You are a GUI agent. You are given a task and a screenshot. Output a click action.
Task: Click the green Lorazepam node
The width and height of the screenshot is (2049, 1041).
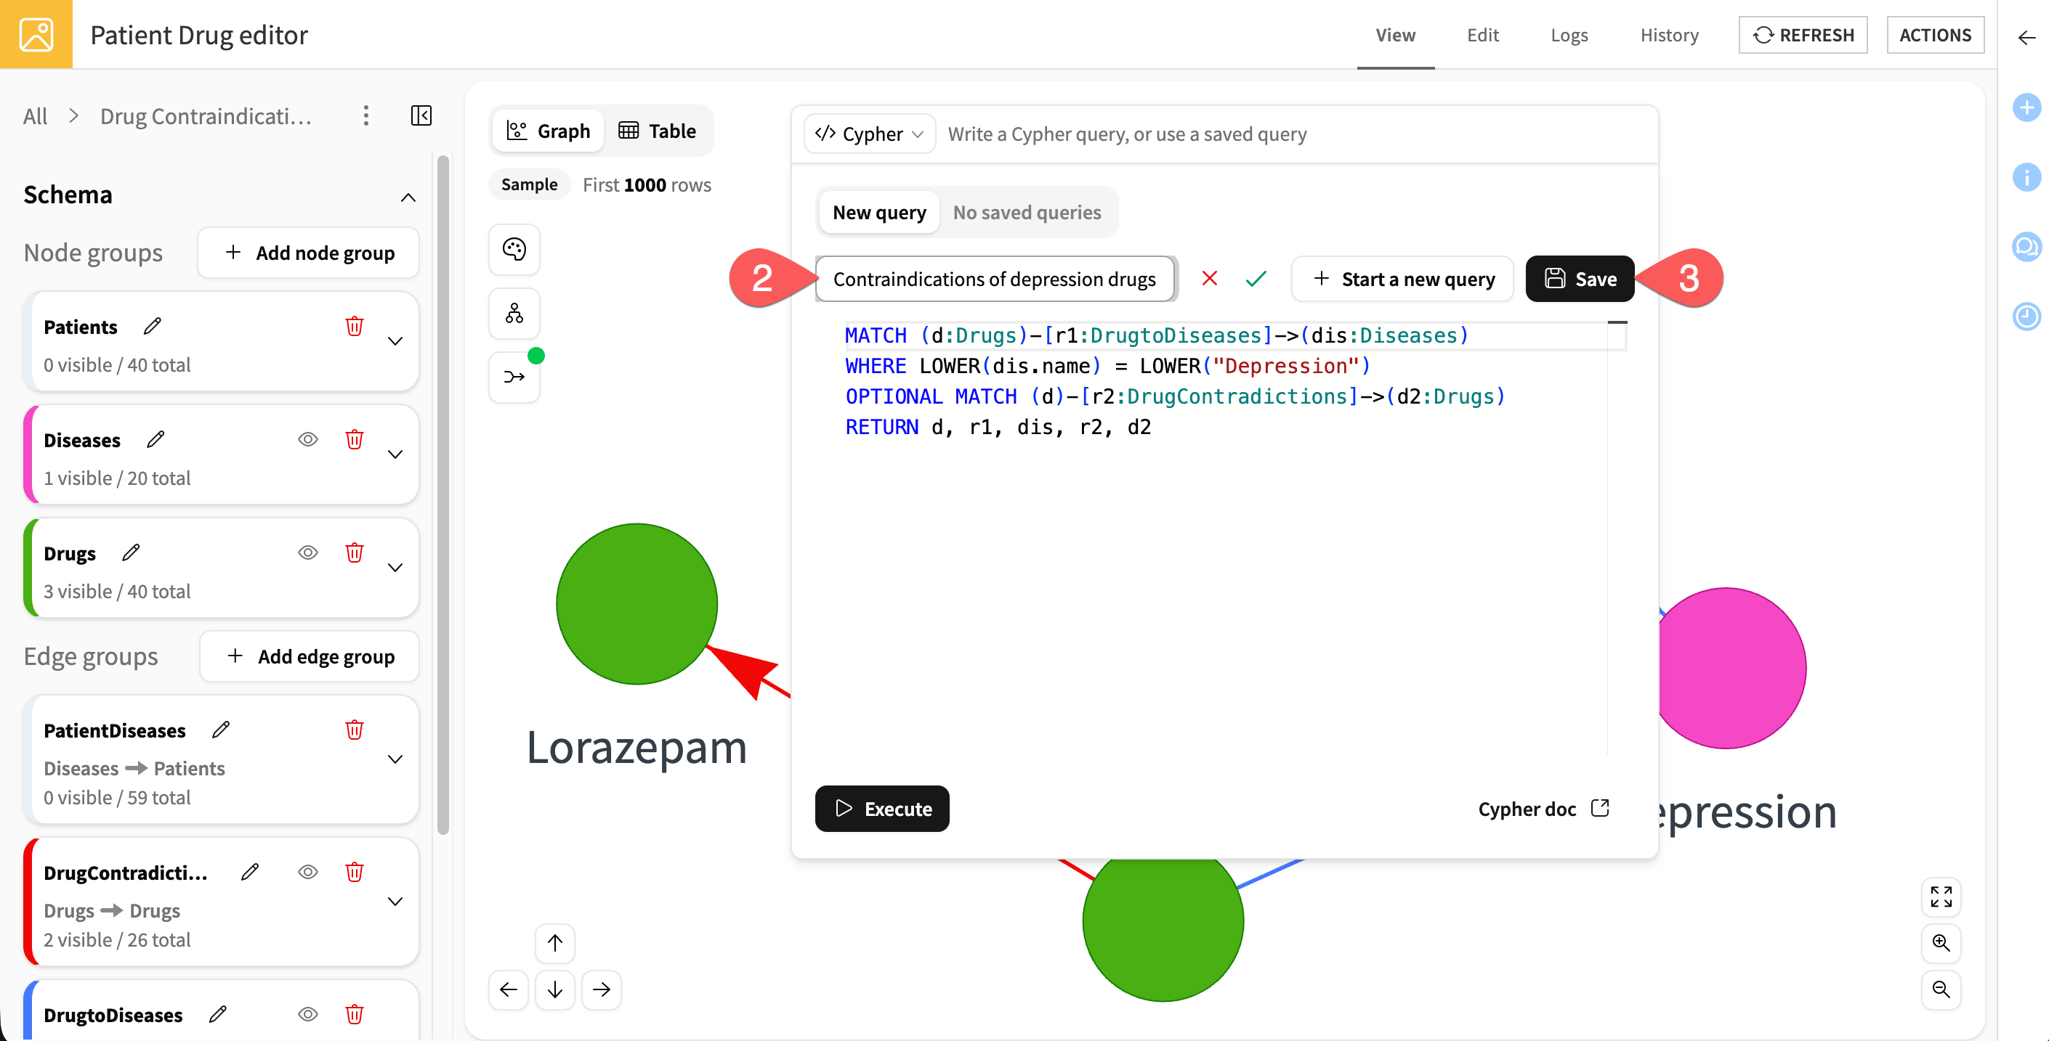[x=636, y=604]
